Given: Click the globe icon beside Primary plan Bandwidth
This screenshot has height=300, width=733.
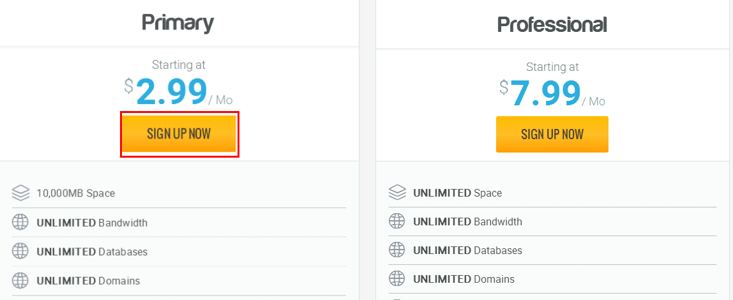Looking at the screenshot, I should tap(21, 223).
